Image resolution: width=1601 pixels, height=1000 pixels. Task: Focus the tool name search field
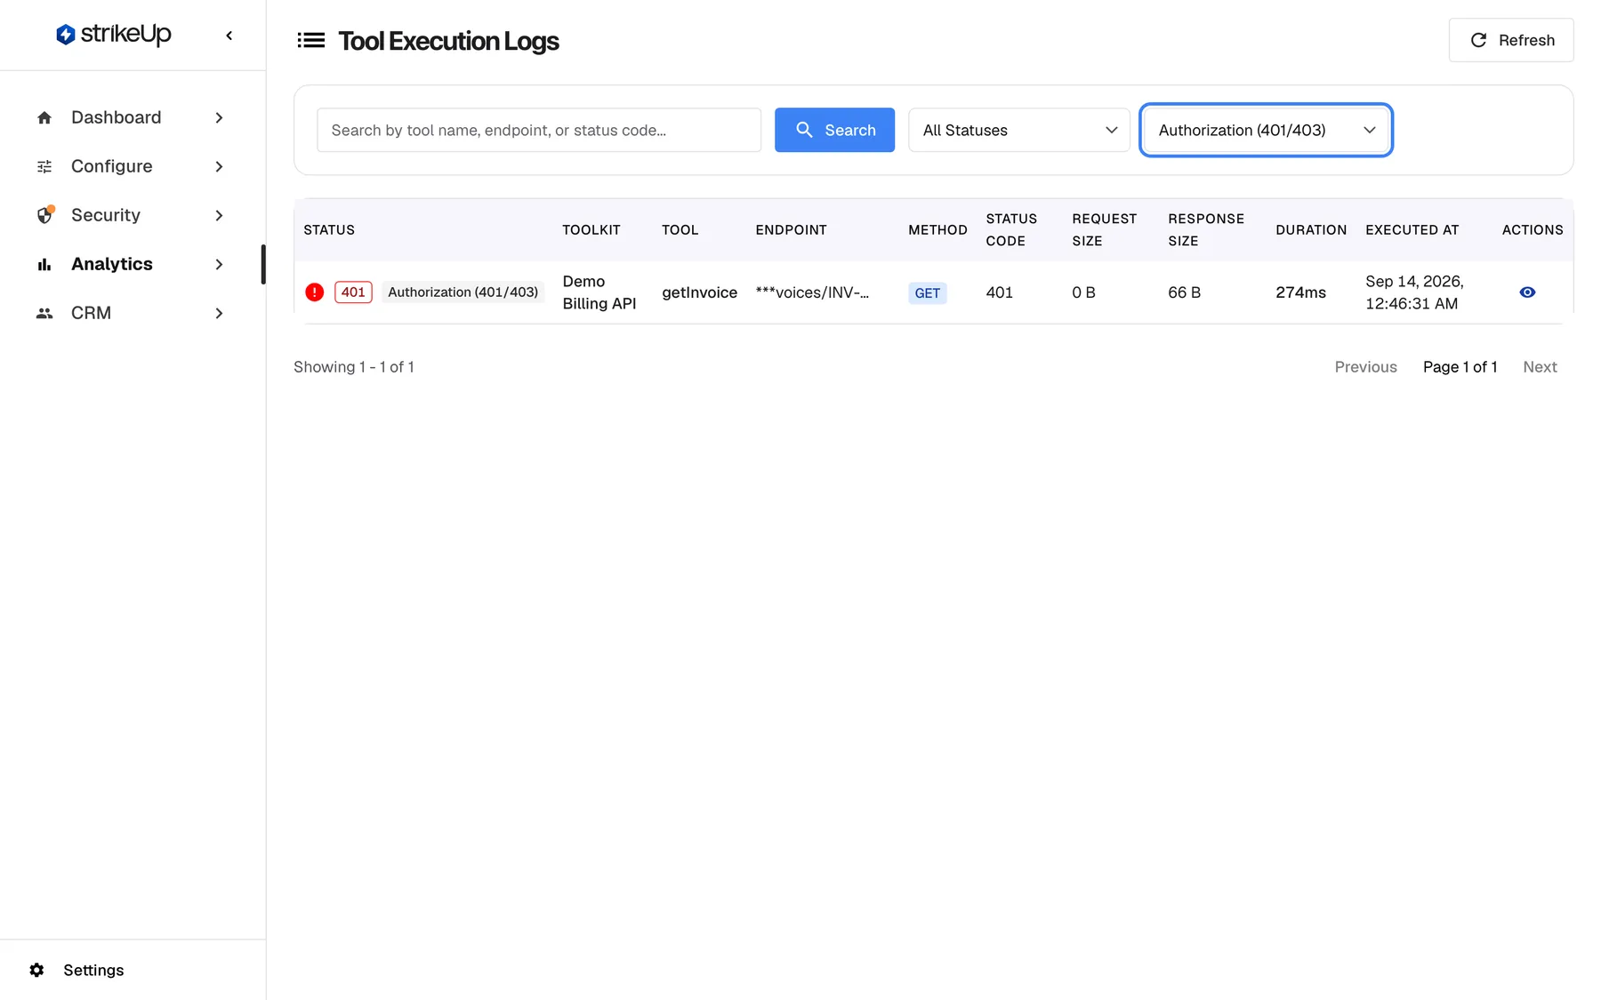coord(539,130)
